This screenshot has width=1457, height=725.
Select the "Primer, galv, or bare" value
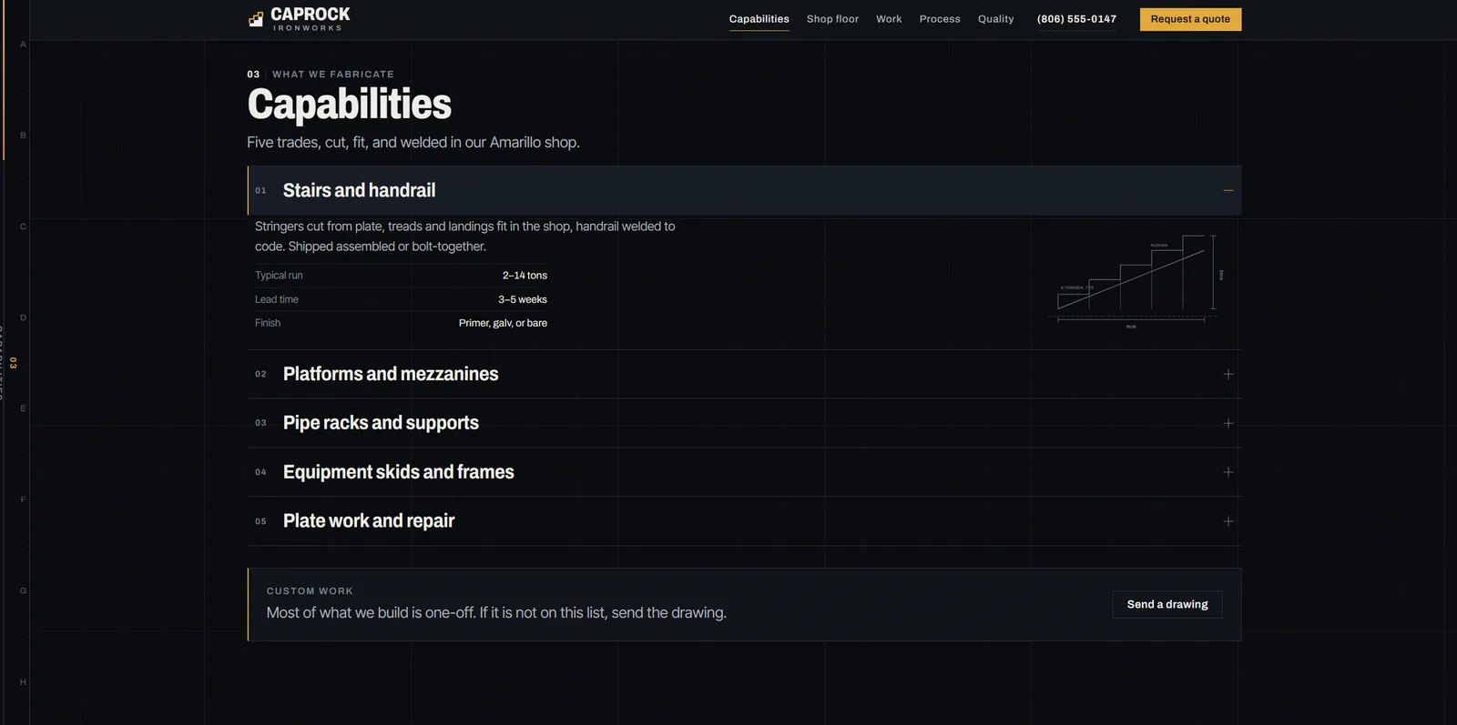503,323
